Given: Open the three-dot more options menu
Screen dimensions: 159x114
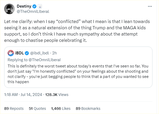Looking at the screenshot, I should [150, 6].
